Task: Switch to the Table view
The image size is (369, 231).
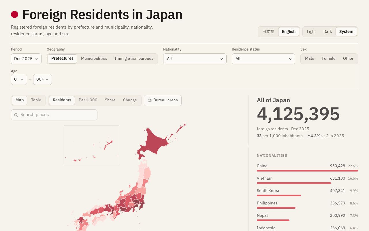Action: pyautogui.click(x=36, y=100)
